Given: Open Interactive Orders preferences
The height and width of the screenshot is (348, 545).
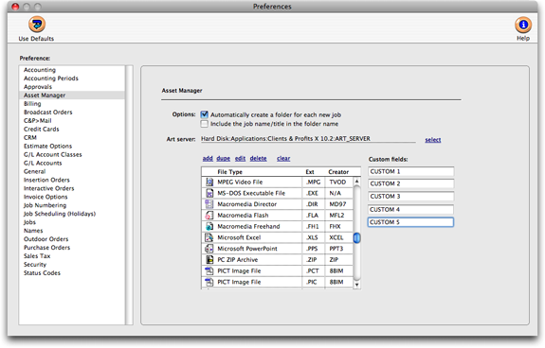Looking at the screenshot, I should 72,188.
